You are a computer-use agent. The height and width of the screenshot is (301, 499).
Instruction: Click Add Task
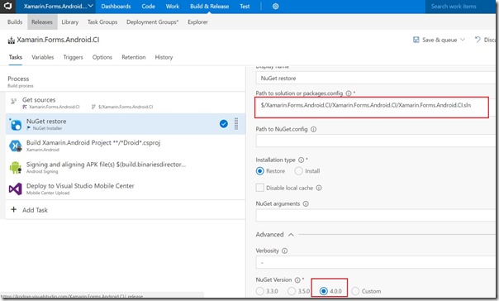[35, 210]
